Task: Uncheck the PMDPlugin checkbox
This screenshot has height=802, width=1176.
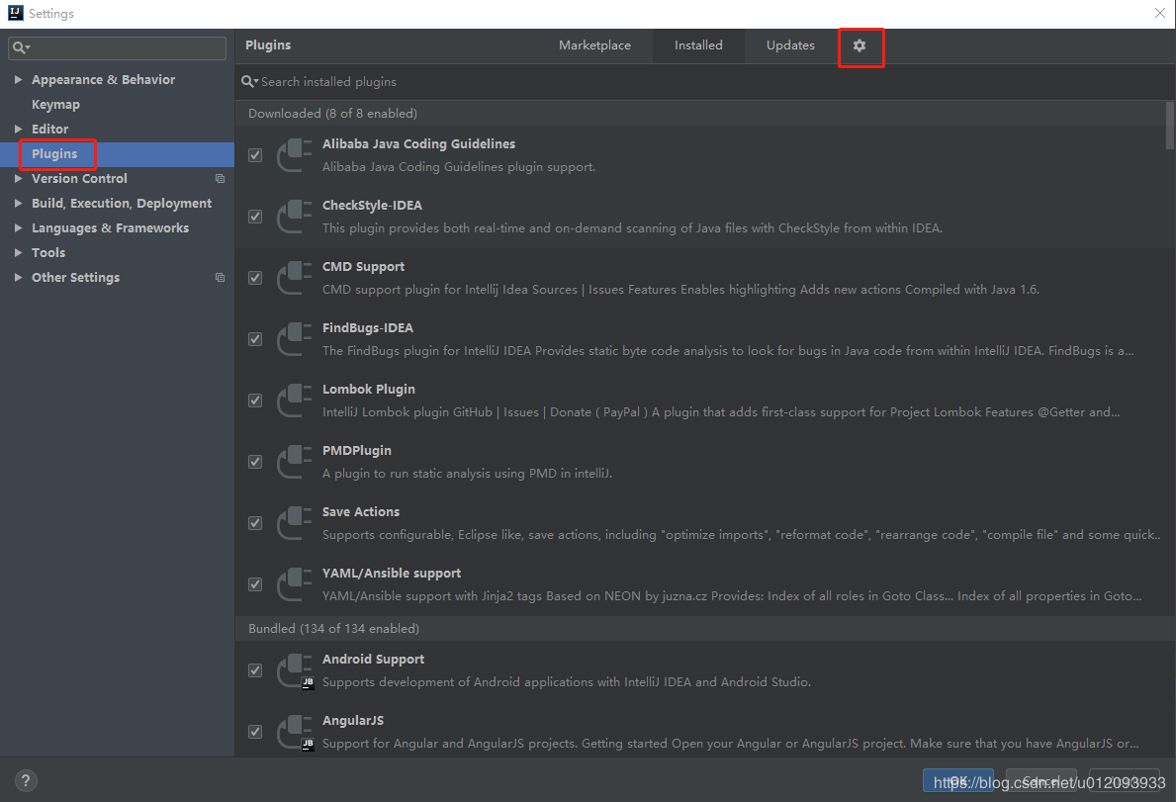Action: (254, 462)
